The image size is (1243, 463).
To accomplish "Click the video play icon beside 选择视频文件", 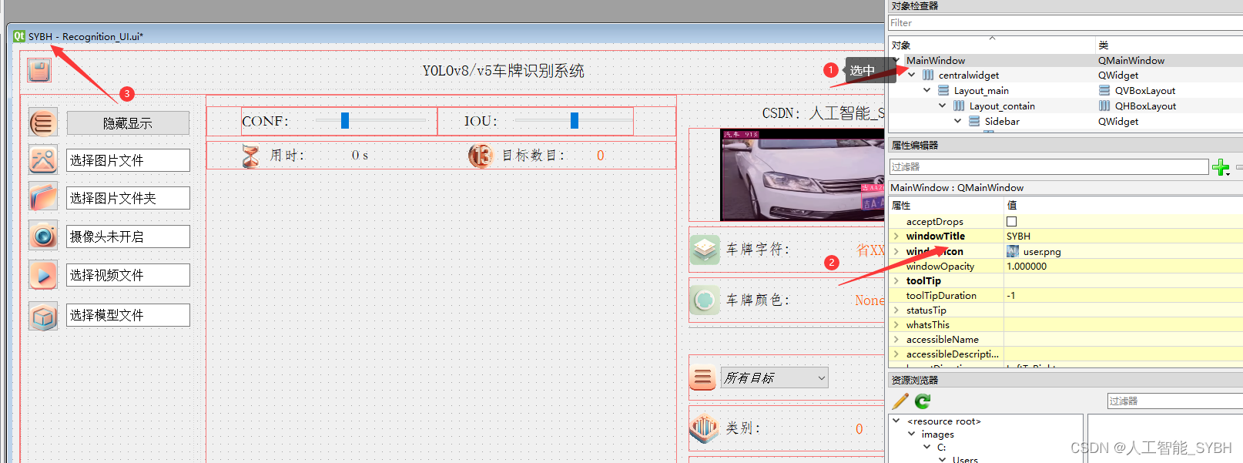I will [x=43, y=275].
